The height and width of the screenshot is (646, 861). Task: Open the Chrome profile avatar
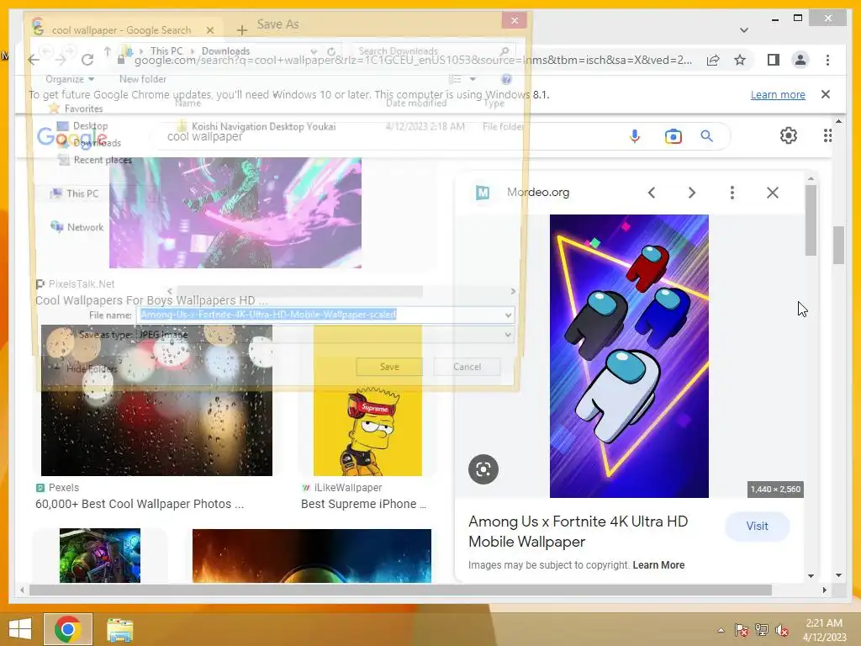[800, 60]
